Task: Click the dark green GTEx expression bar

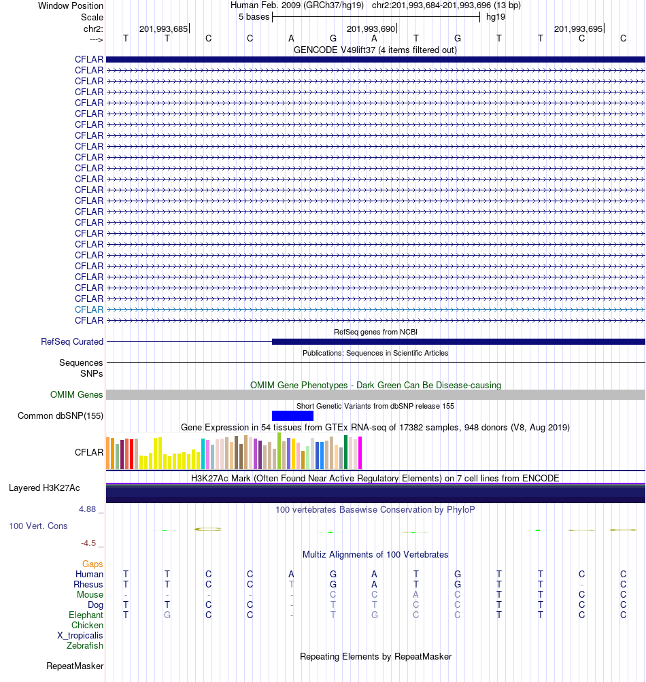Action: 346,452
